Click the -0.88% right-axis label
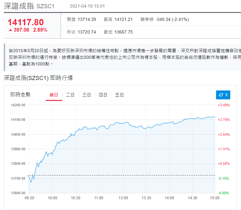241x210 pixels. 223,193
